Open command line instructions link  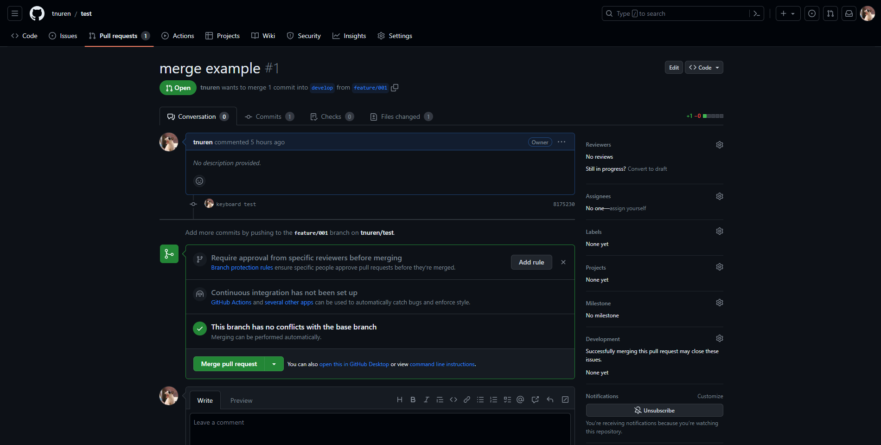click(442, 364)
